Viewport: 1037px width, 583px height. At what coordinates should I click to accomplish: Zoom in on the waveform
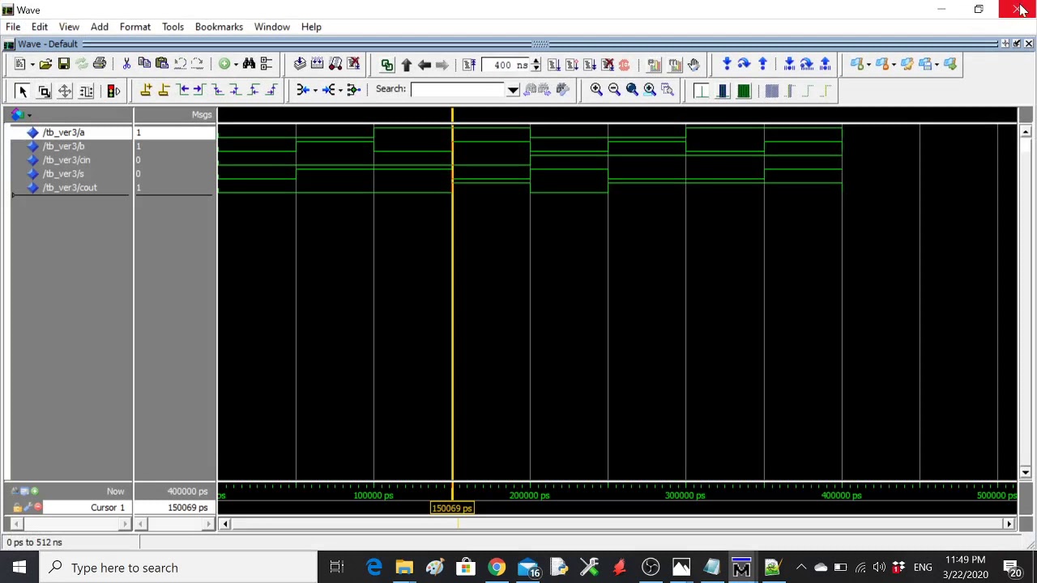596,90
